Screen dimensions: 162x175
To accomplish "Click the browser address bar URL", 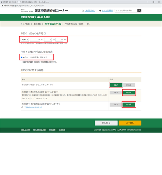I will click(x=24, y=5).
